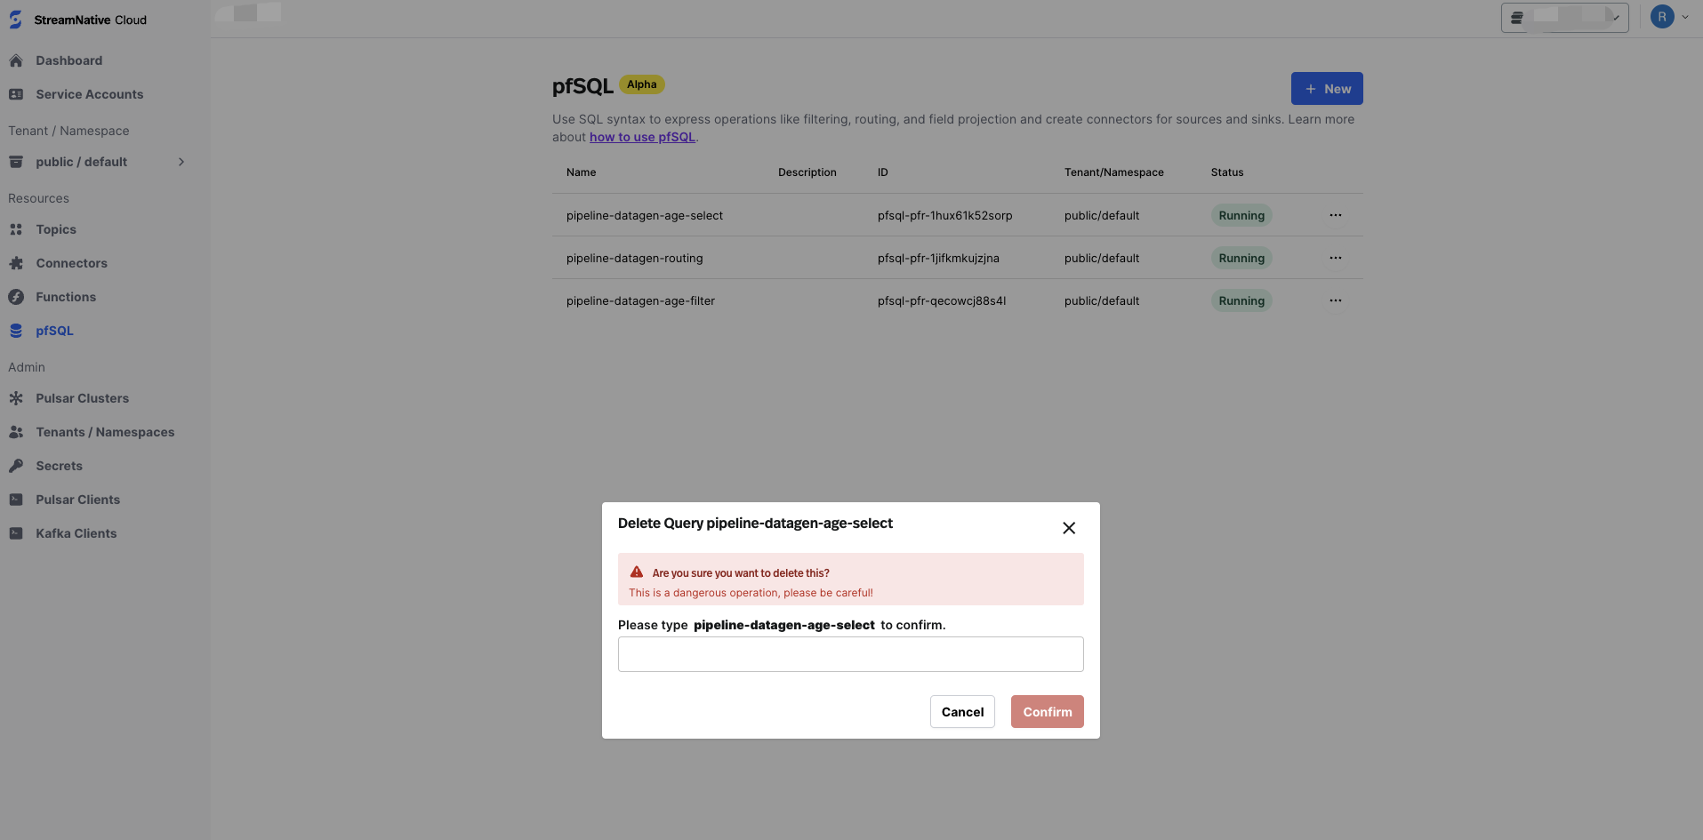Open the Secrets admin section

coord(59,466)
